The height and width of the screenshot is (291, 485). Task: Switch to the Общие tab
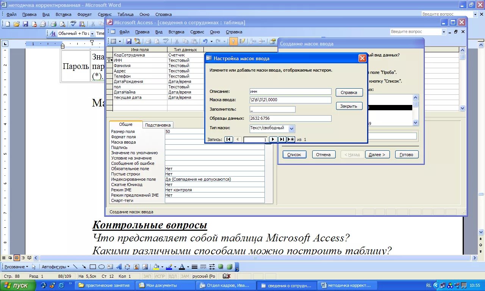click(x=126, y=124)
